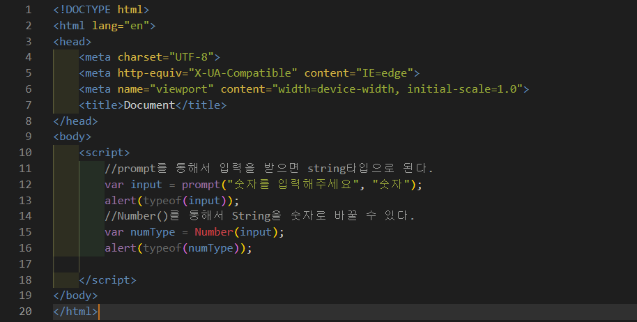Click the "숫자" default value string

pyautogui.click(x=391, y=184)
